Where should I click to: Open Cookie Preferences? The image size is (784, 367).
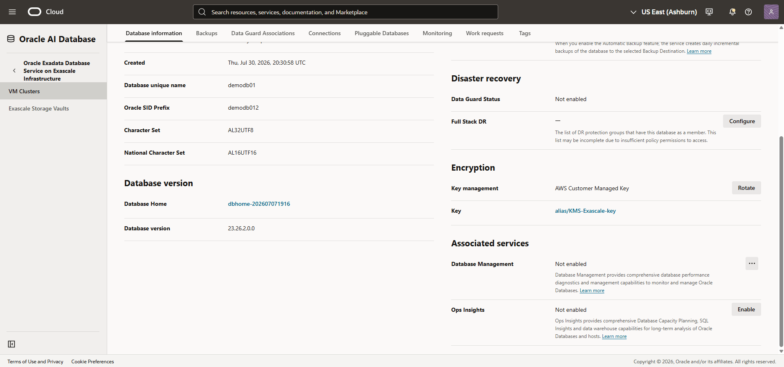point(92,362)
